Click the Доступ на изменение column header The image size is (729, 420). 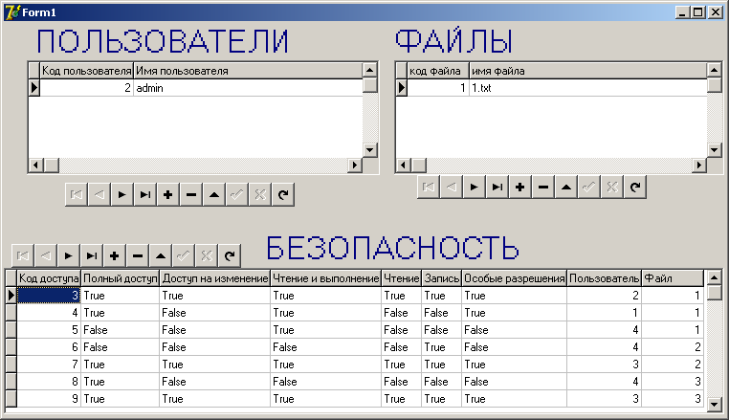coord(215,278)
